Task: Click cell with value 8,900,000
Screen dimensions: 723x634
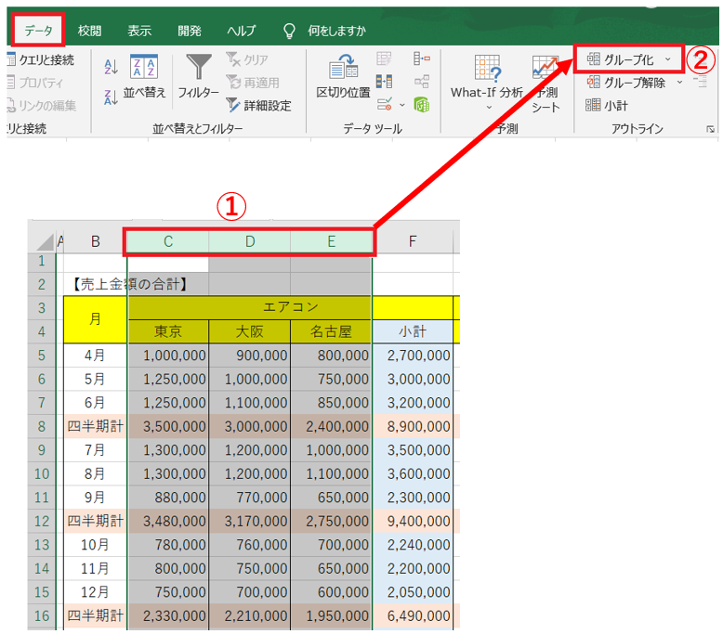Action: (x=413, y=426)
